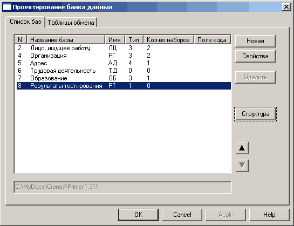Click the Cancel button
Image resolution: width=294 pixels, height=226 pixels.
pos(182,215)
